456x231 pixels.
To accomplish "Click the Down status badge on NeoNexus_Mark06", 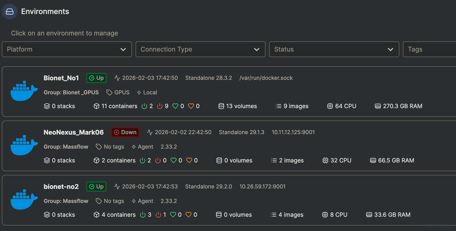I will 125,132.
